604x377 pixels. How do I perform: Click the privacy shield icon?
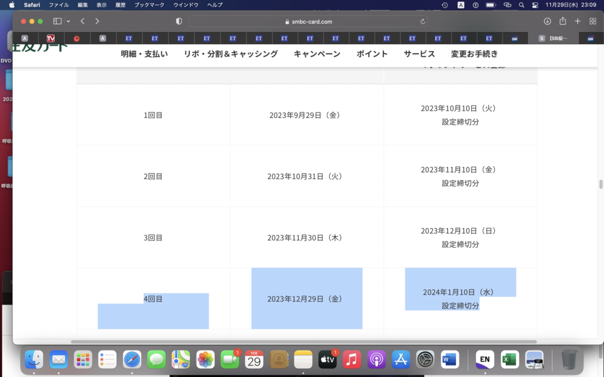[179, 21]
